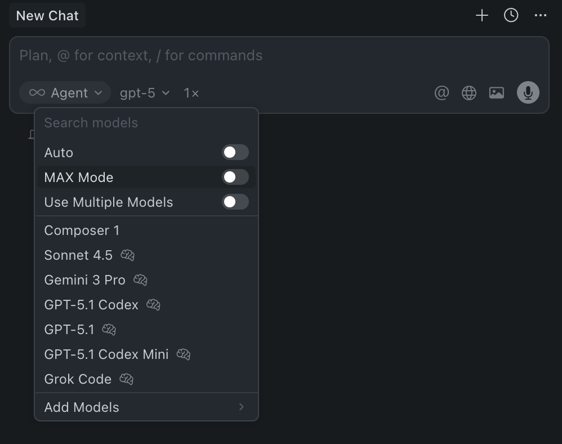Open the three-dot more options menu
Image resolution: width=562 pixels, height=444 pixels.
[541, 16]
